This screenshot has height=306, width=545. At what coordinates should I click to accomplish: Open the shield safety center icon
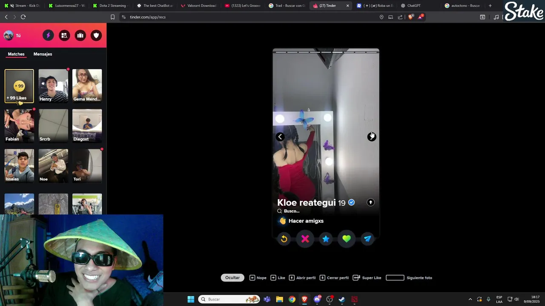pyautogui.click(x=96, y=35)
